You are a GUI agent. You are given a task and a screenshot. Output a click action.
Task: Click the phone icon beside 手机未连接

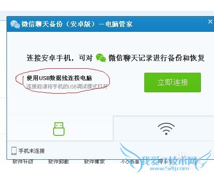pos(14,151)
